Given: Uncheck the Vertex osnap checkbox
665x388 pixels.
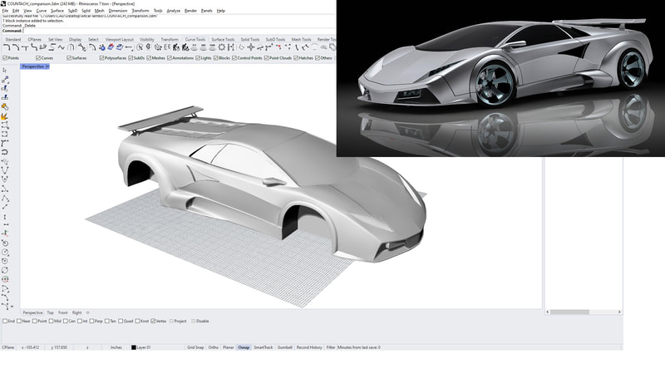Looking at the screenshot, I should tap(155, 321).
